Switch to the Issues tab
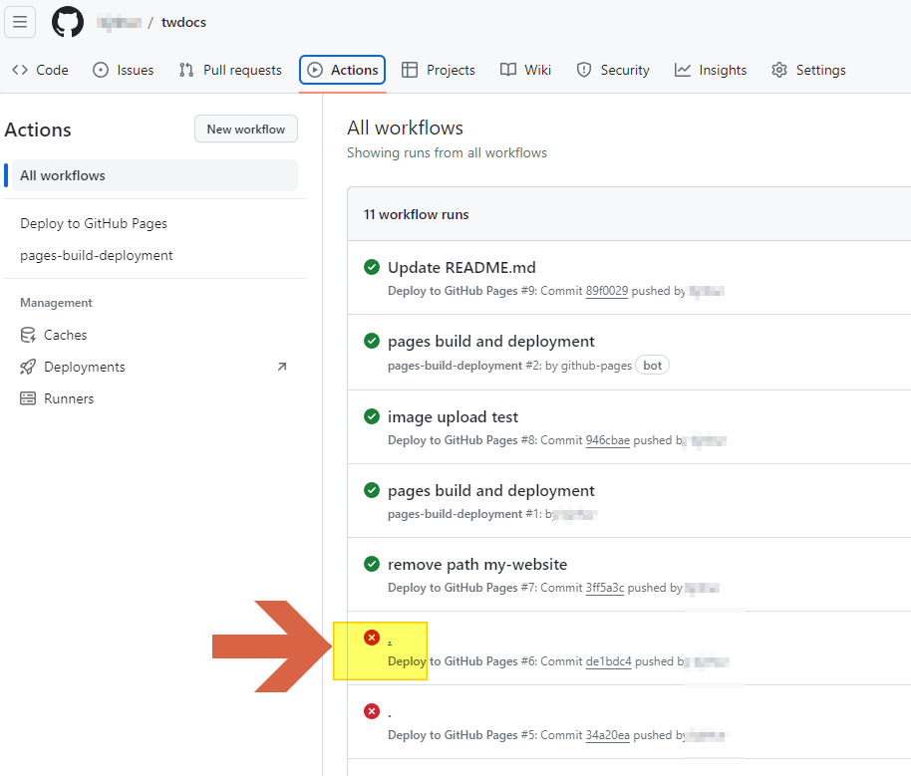Viewport: 911px width, 776px height. (124, 70)
